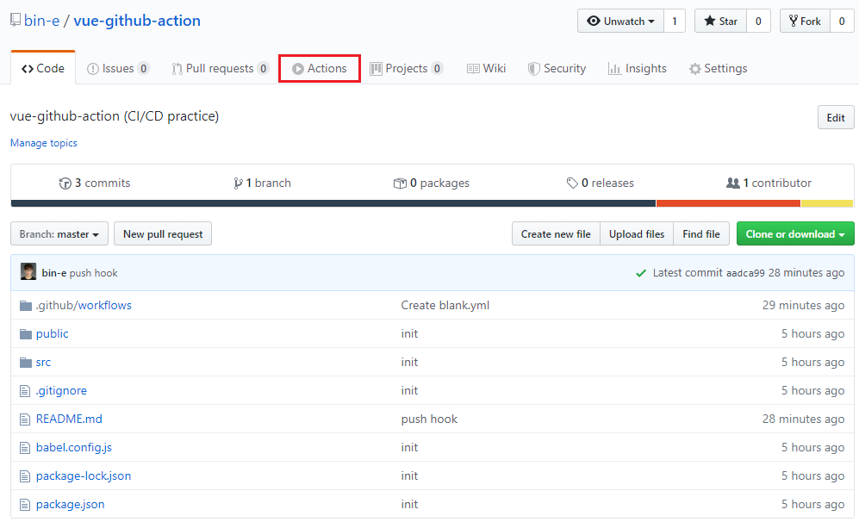This screenshot has height=522, width=859.
Task: Open the vue-github-action repository title link
Action: coord(137,21)
